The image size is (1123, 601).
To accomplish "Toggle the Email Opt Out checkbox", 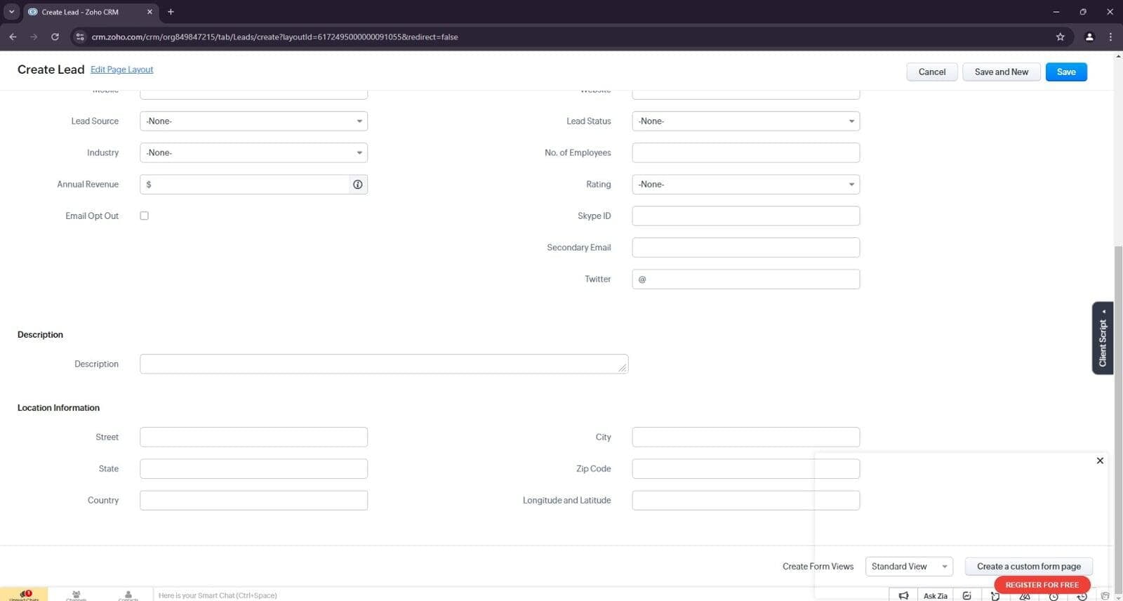I will [x=145, y=216].
